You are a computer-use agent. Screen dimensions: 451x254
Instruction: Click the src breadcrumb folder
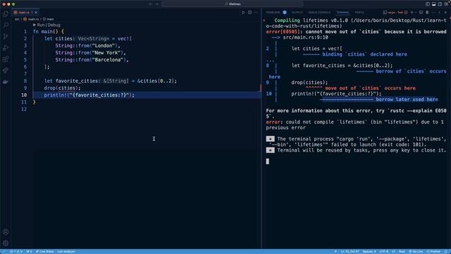17,19
